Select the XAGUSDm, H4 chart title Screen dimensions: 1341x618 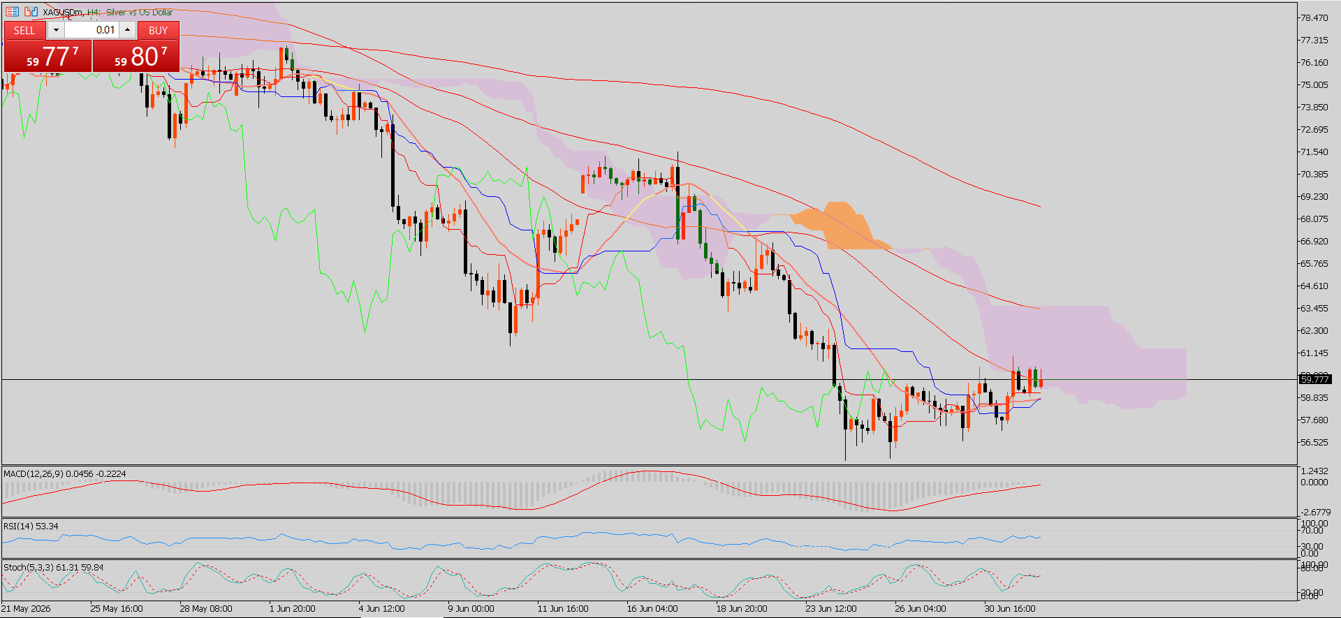point(108,12)
